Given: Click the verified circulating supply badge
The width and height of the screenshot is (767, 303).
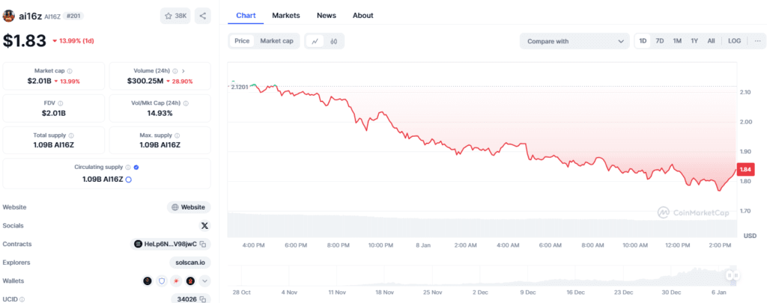Looking at the screenshot, I should tap(136, 167).
